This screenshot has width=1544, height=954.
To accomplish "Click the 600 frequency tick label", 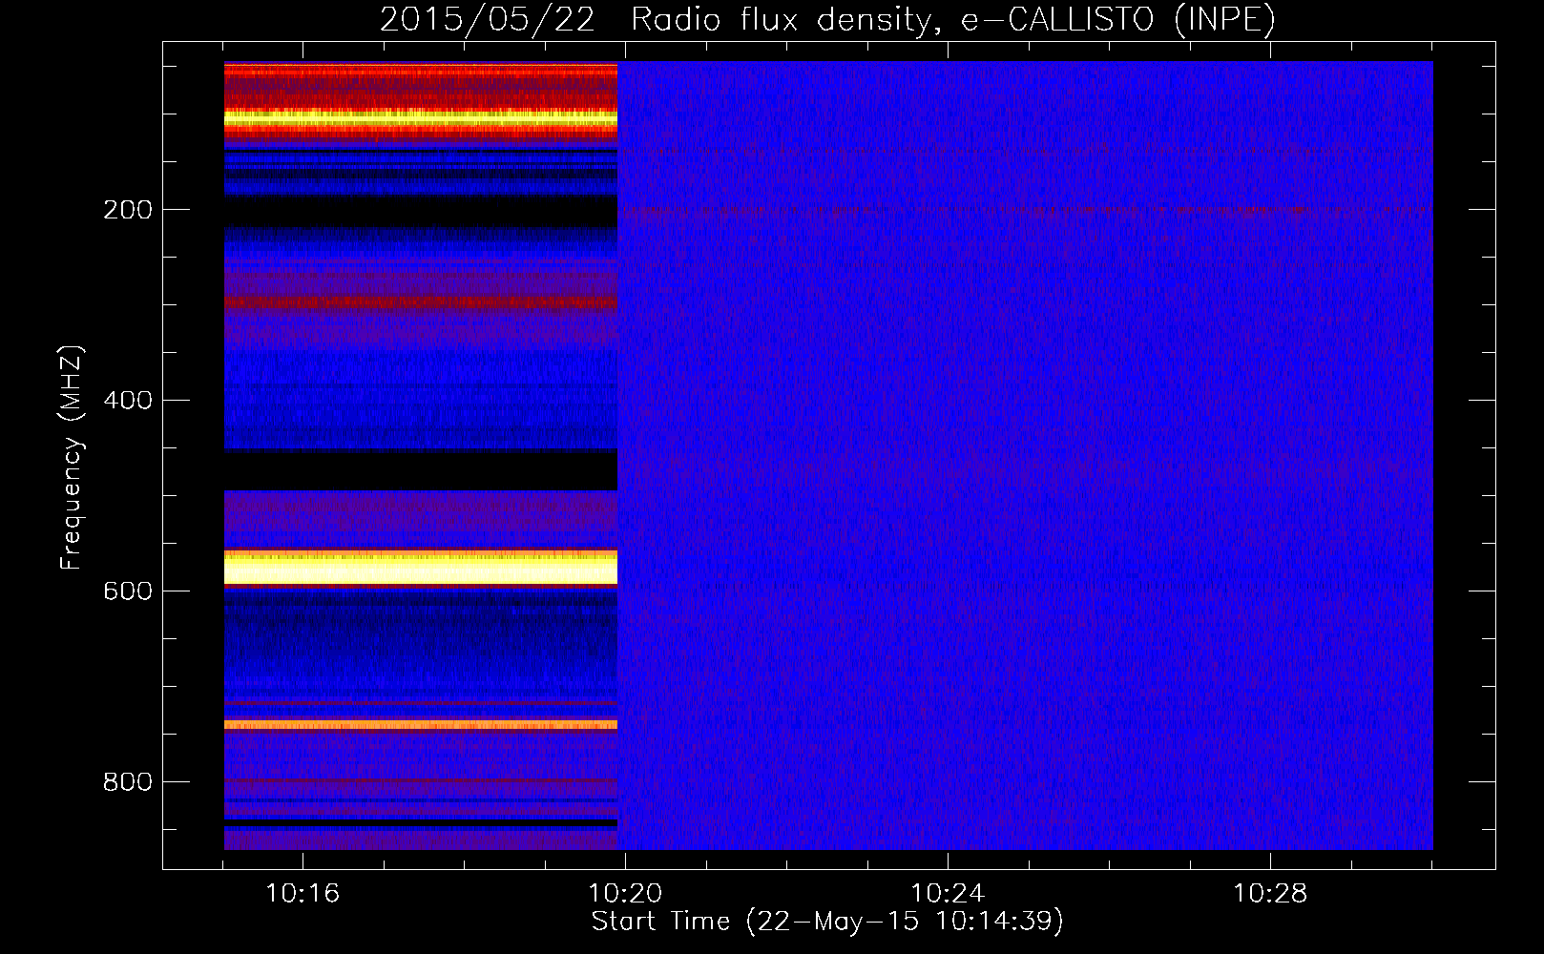I will 128,591.
